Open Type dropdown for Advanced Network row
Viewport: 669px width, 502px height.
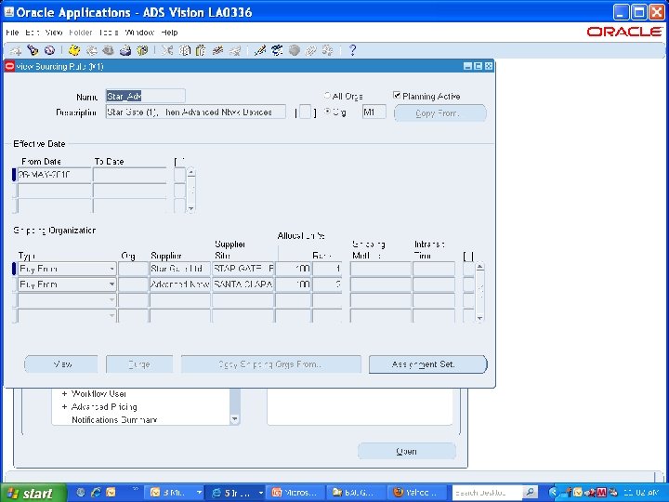[x=111, y=284]
